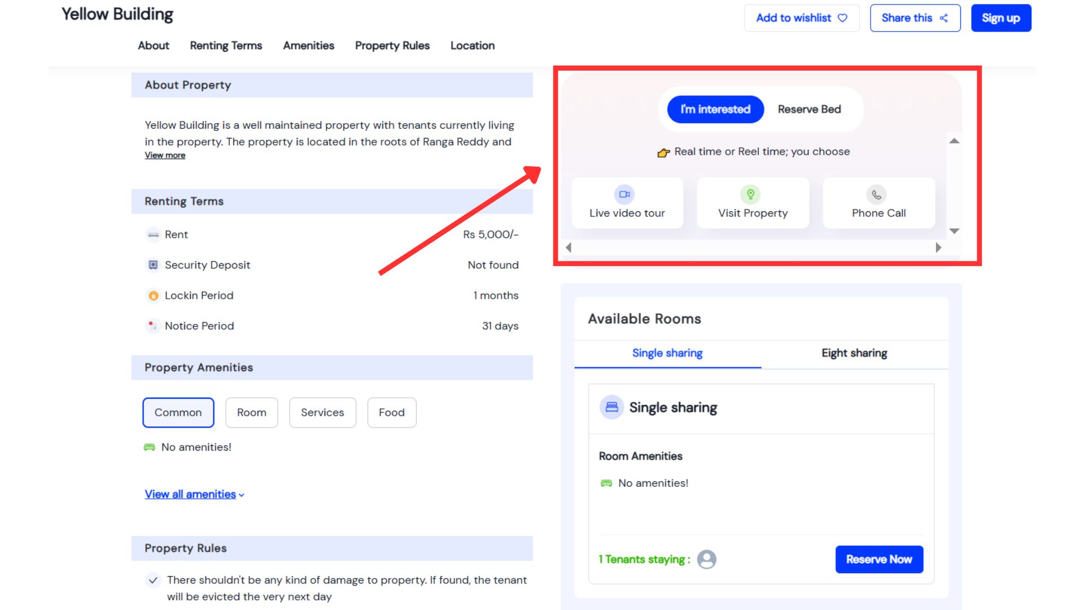Image resolution: width=1084 pixels, height=610 pixels.
Task: Toggle to the Reserve Bed option
Action: [x=809, y=109]
